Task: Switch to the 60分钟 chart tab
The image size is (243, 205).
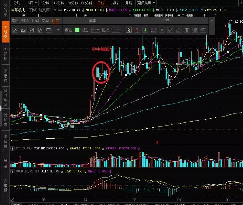Action: pyautogui.click(x=87, y=3)
